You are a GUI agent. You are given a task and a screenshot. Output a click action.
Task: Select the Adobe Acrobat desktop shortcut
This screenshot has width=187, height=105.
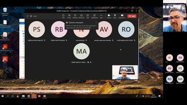pyautogui.click(x=5, y=48)
